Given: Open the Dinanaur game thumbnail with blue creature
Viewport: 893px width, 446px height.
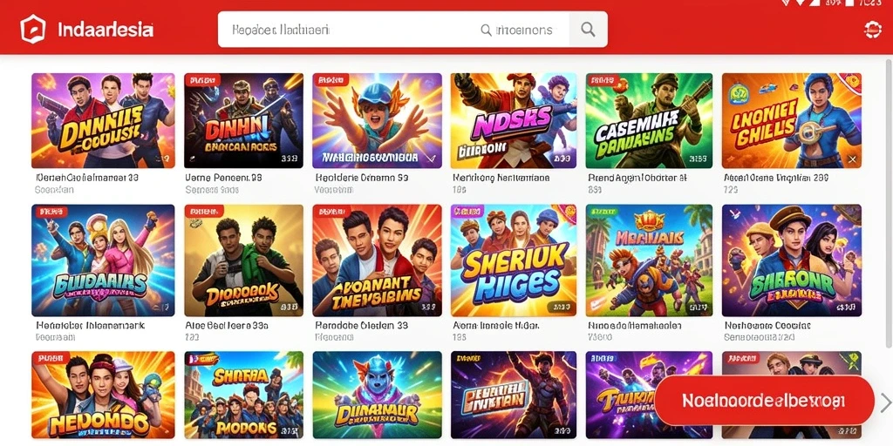Looking at the screenshot, I should [x=377, y=395].
